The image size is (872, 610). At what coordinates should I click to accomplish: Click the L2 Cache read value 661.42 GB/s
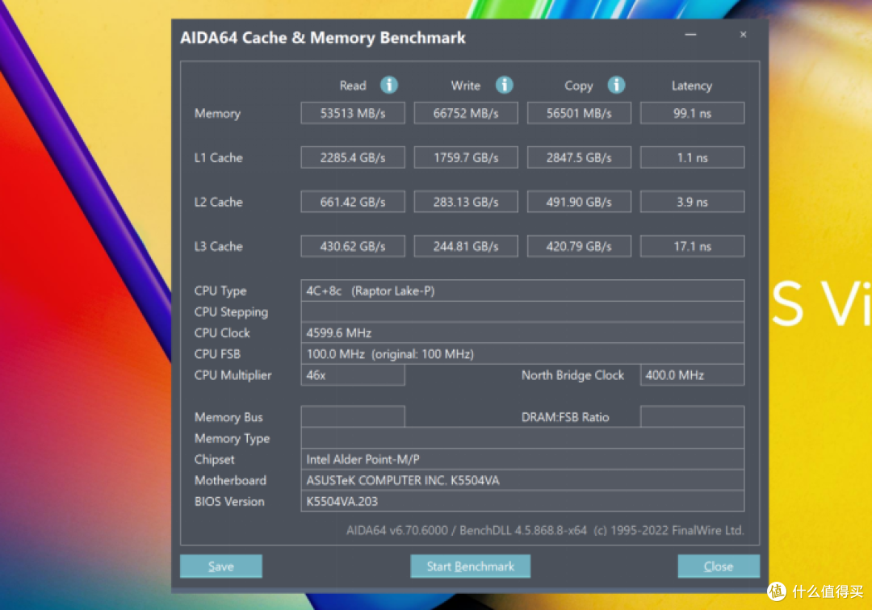click(x=353, y=202)
